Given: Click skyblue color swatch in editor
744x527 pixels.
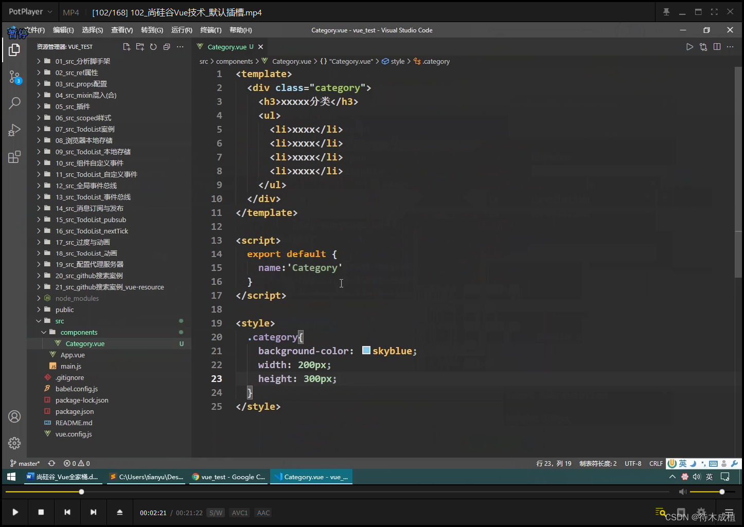Looking at the screenshot, I should [x=366, y=350].
